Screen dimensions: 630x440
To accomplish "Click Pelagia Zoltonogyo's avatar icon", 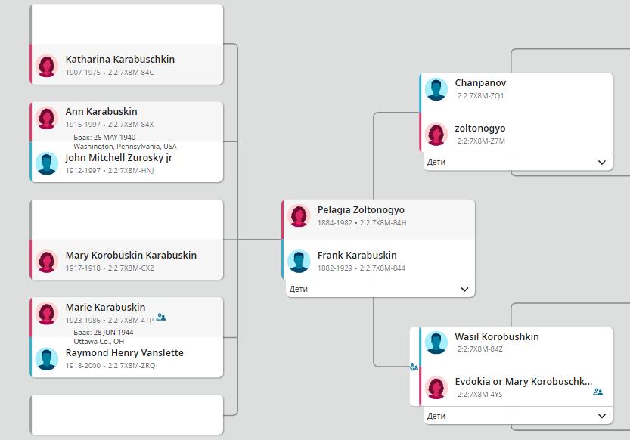I will click(x=299, y=215).
